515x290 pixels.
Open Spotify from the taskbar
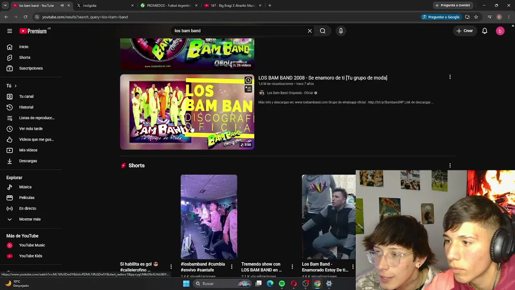pyautogui.click(x=282, y=284)
